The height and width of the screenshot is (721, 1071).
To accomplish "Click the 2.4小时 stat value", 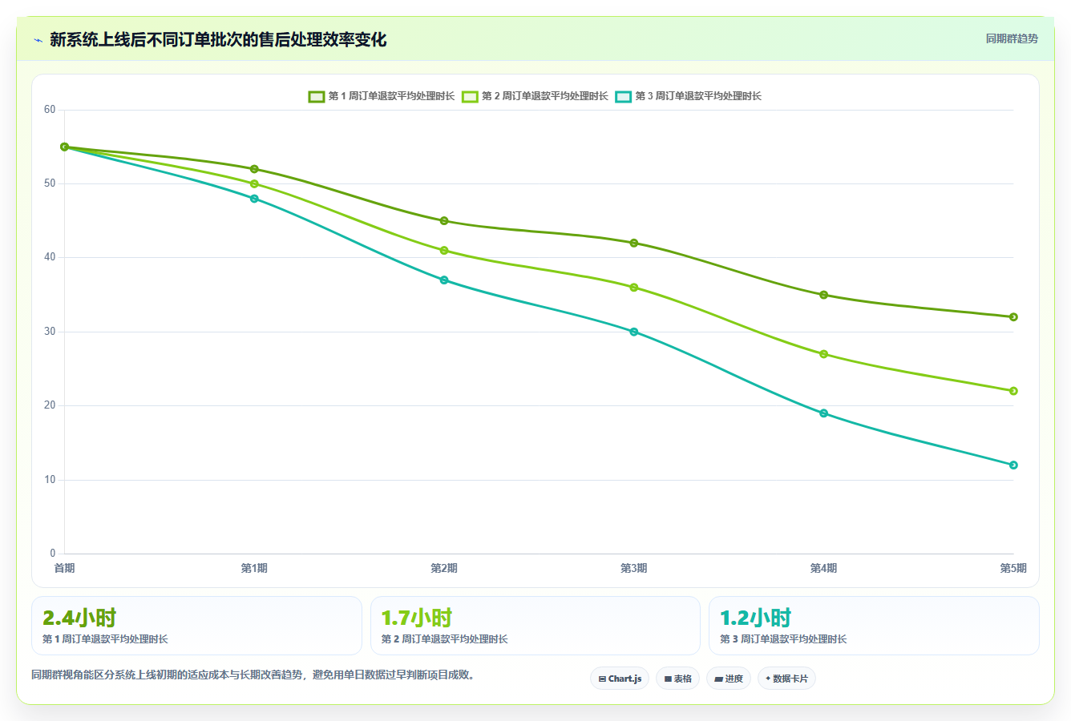I will coord(79,618).
